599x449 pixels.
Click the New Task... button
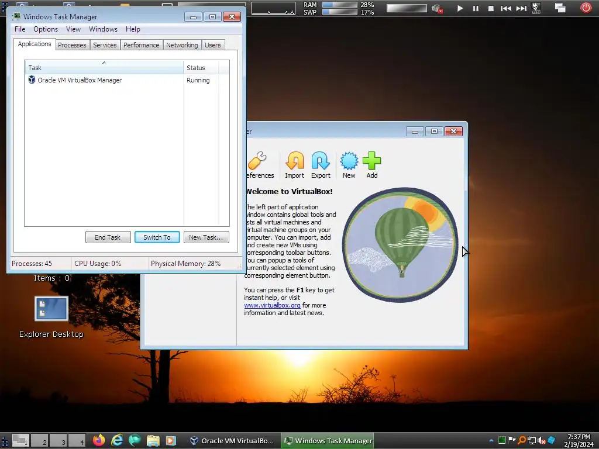click(206, 237)
